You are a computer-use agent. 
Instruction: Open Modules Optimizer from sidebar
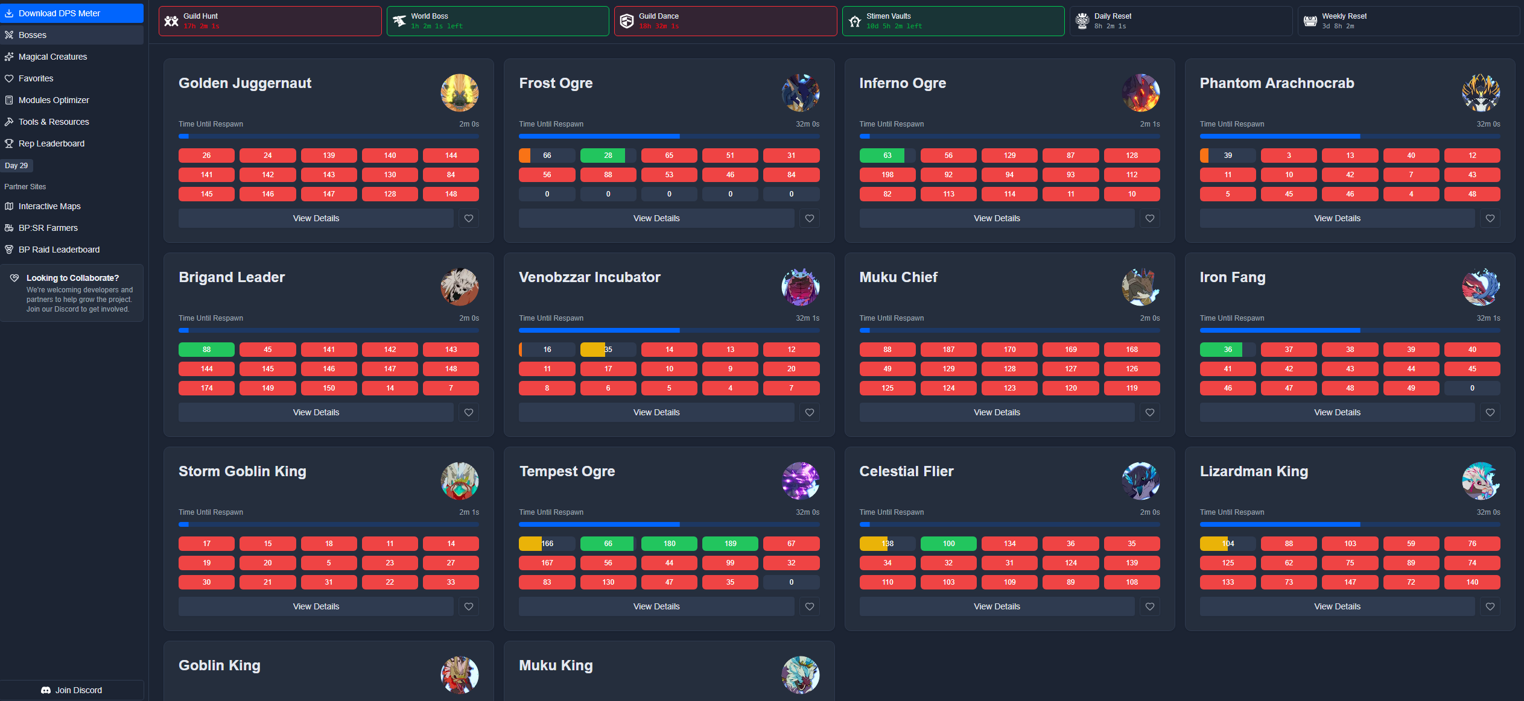pyautogui.click(x=54, y=100)
